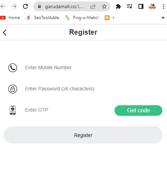167x196 pixels.
Task: Open the Ping-o-Matic! bookmark
Action: pyautogui.click(x=82, y=18)
